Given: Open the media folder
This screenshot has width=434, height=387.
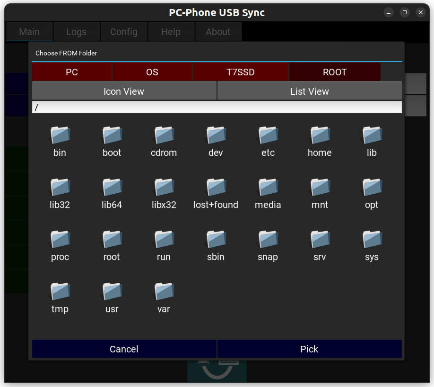Looking at the screenshot, I should (x=268, y=188).
